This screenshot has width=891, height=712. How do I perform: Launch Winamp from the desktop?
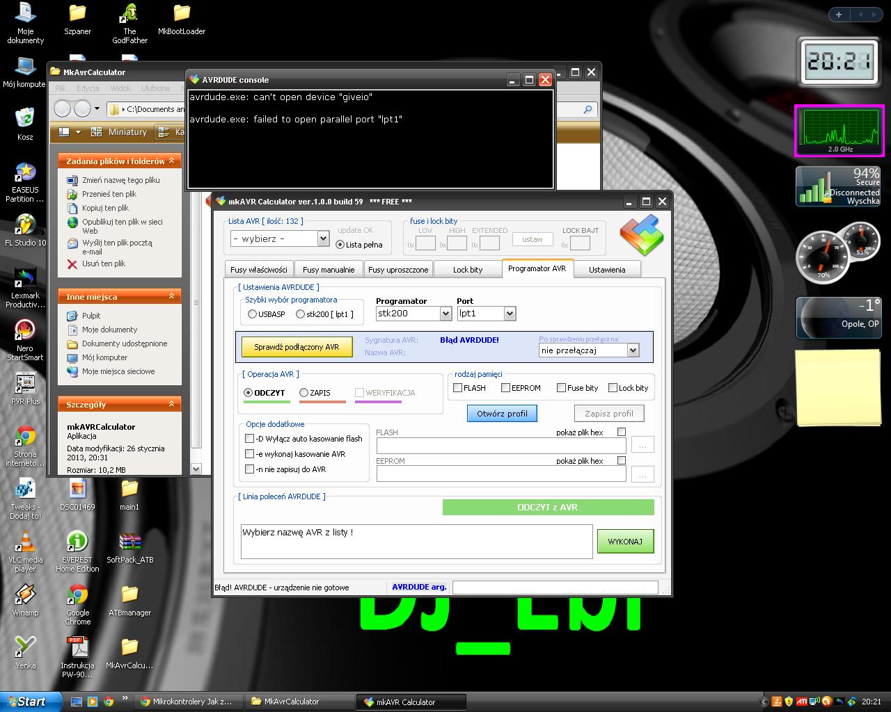tap(25, 599)
